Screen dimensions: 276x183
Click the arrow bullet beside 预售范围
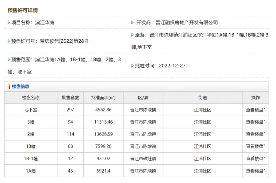[x=9, y=60]
